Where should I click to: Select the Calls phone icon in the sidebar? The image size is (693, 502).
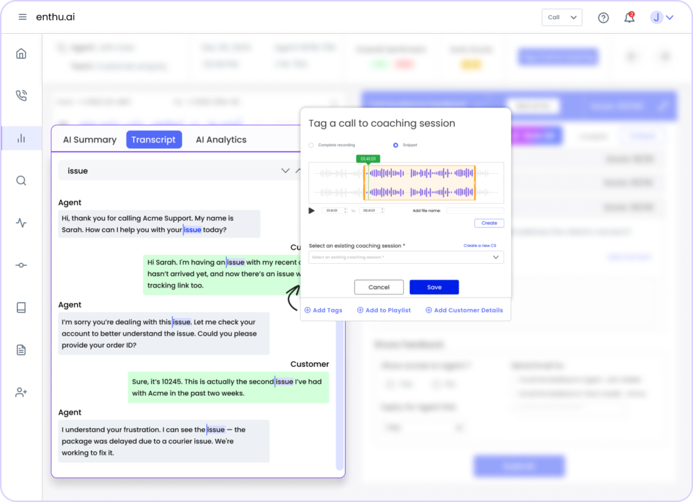[21, 95]
